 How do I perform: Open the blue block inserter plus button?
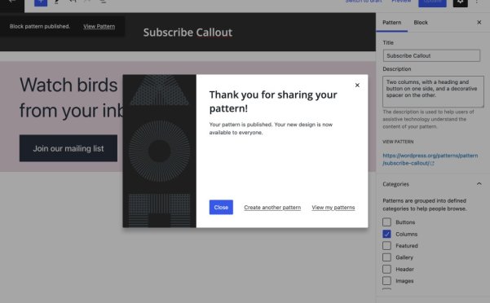click(x=41, y=2)
